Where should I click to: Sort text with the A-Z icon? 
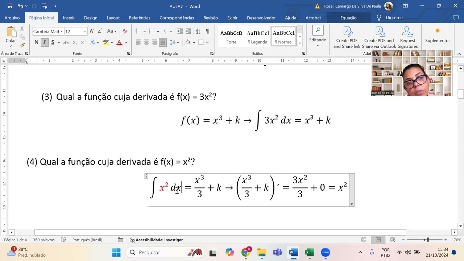coord(198,32)
